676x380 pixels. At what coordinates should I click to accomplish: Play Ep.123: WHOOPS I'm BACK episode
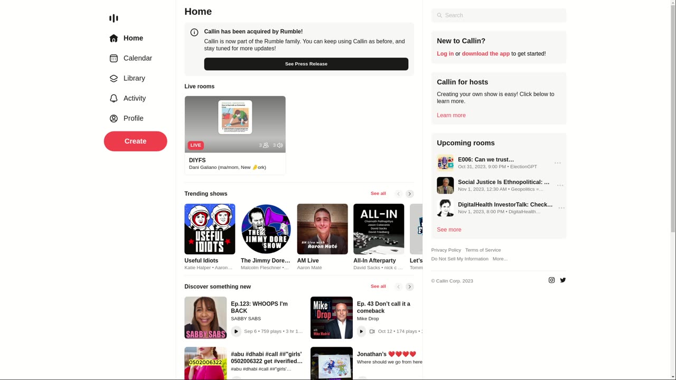point(236,331)
